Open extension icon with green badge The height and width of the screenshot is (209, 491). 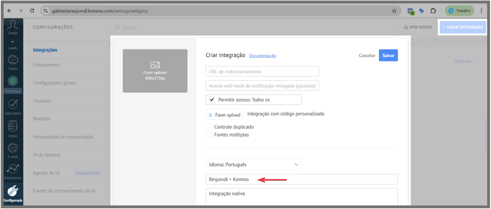tap(411, 11)
